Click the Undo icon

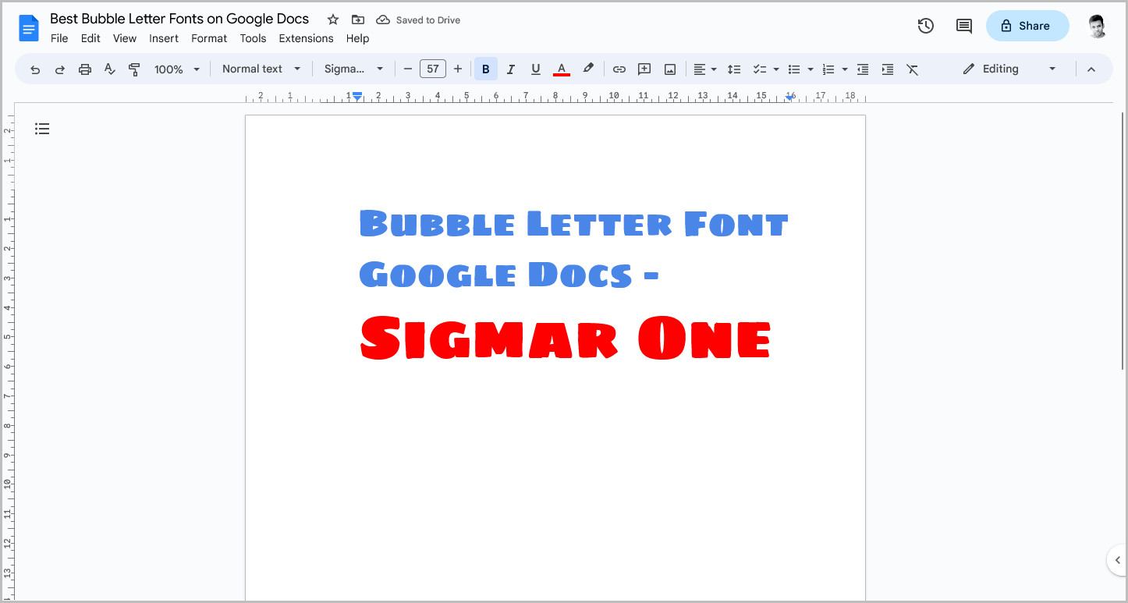[x=34, y=69]
